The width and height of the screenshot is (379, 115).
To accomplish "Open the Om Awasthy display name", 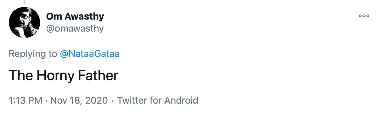I will [75, 16].
